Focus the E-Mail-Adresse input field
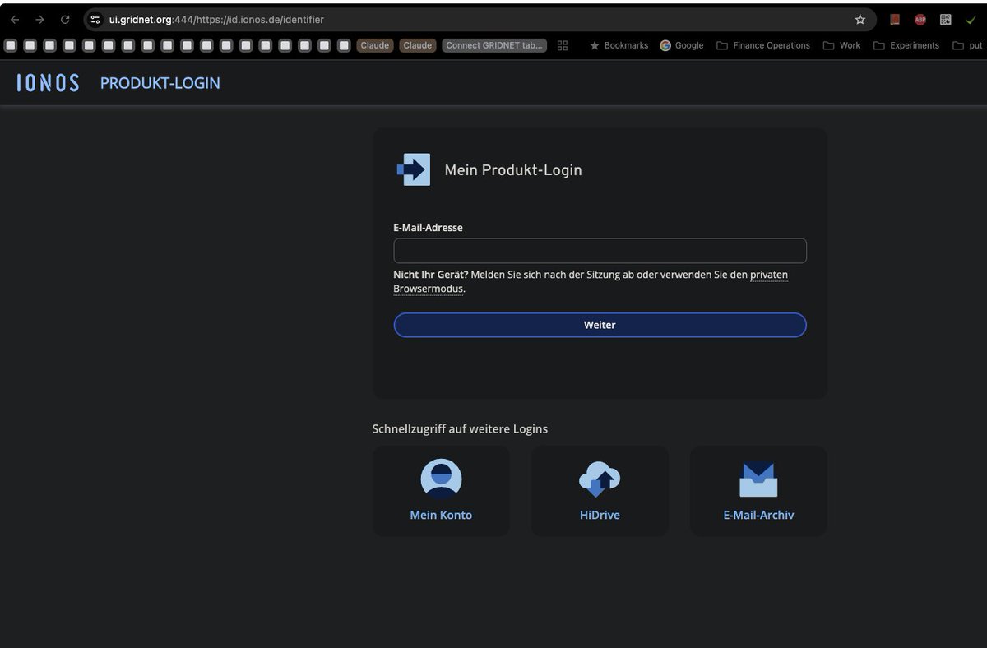Viewport: 987px width, 648px height. tap(600, 251)
